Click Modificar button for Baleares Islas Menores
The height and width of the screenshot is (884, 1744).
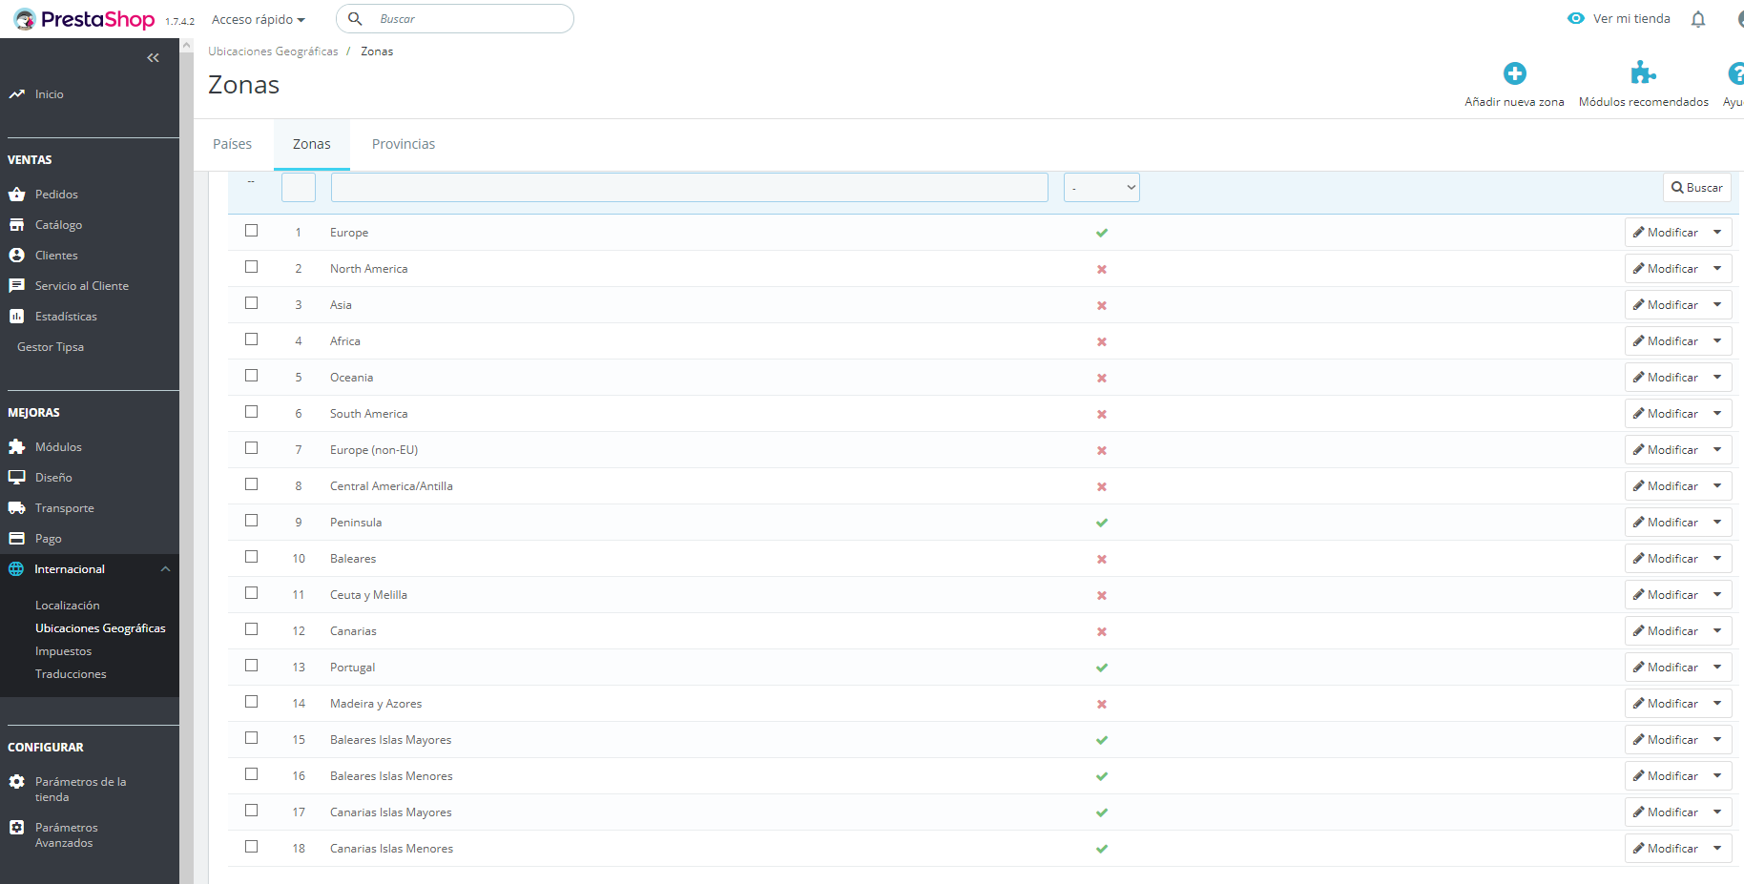pos(1666,776)
